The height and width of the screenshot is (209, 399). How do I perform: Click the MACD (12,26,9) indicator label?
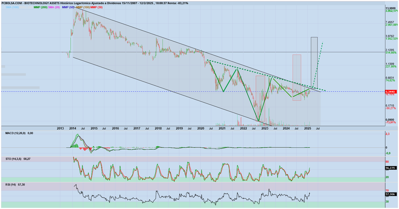coord(16,133)
